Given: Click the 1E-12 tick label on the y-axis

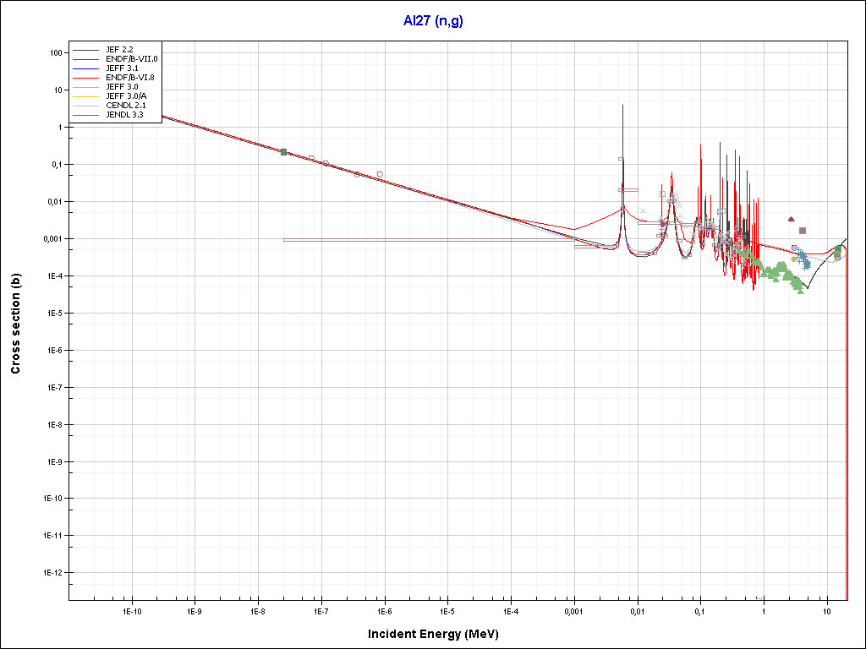Looking at the screenshot, I should click(x=52, y=573).
